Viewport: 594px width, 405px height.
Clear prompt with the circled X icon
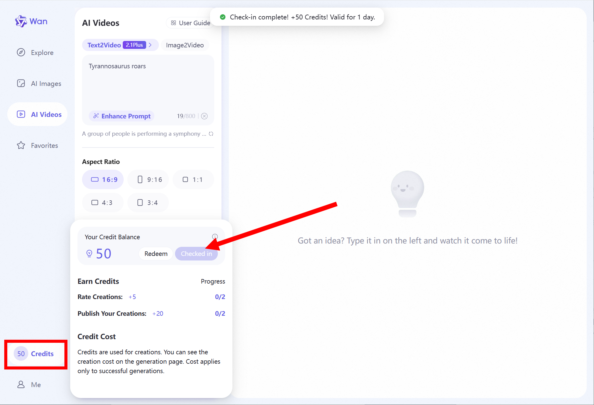(x=204, y=116)
